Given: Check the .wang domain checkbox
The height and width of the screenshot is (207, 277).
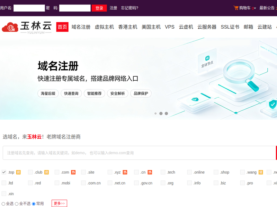Looking at the screenshot, I should tap(242, 172).
